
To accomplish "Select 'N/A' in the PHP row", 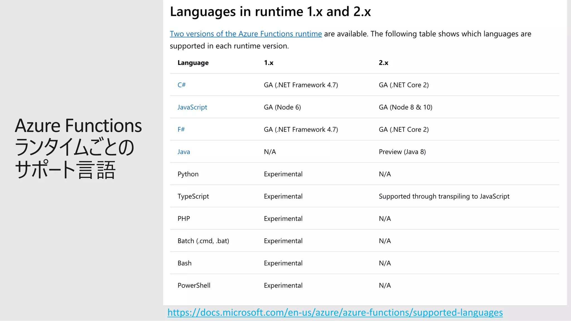I will coord(385,219).
